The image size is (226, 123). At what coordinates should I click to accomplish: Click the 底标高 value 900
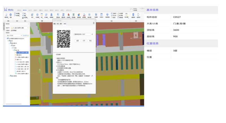[175, 36]
